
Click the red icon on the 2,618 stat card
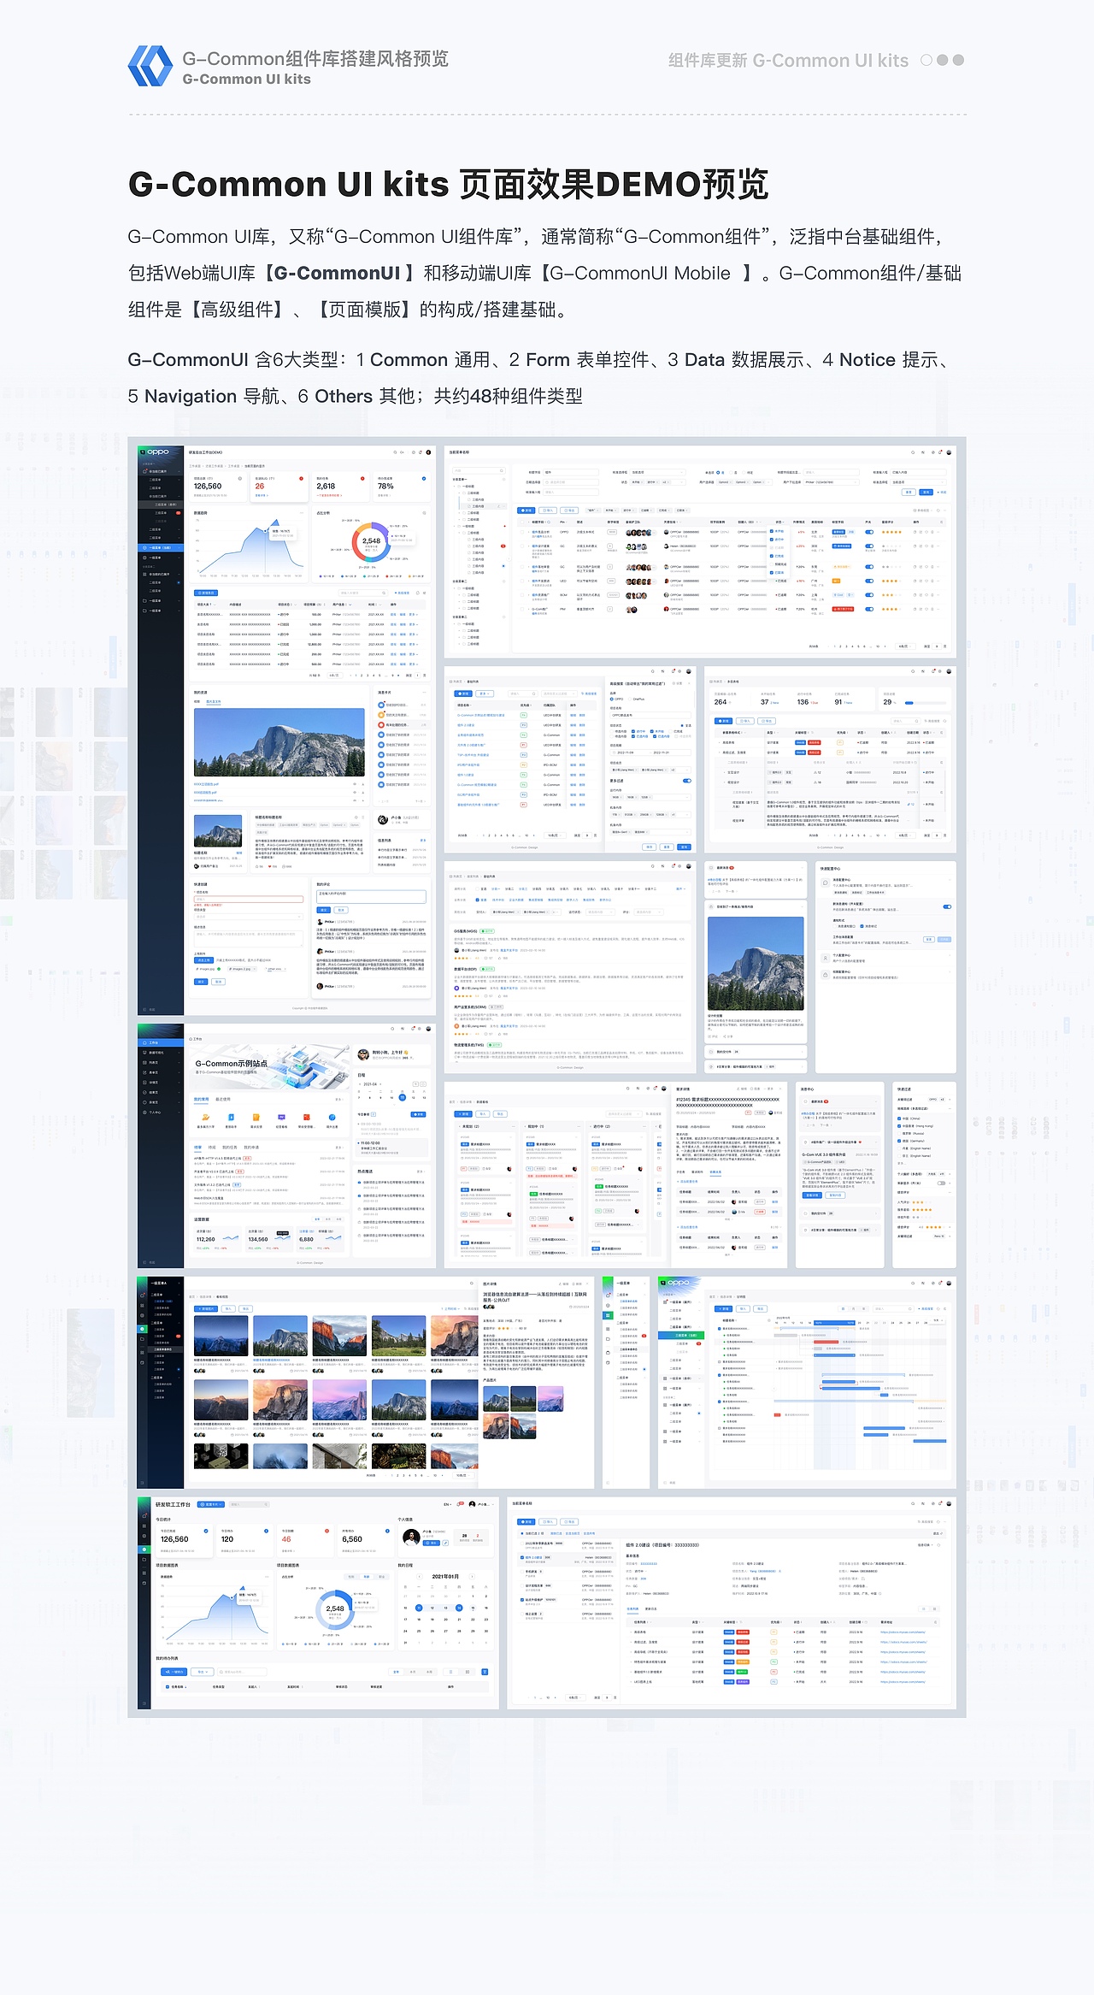coord(362,479)
